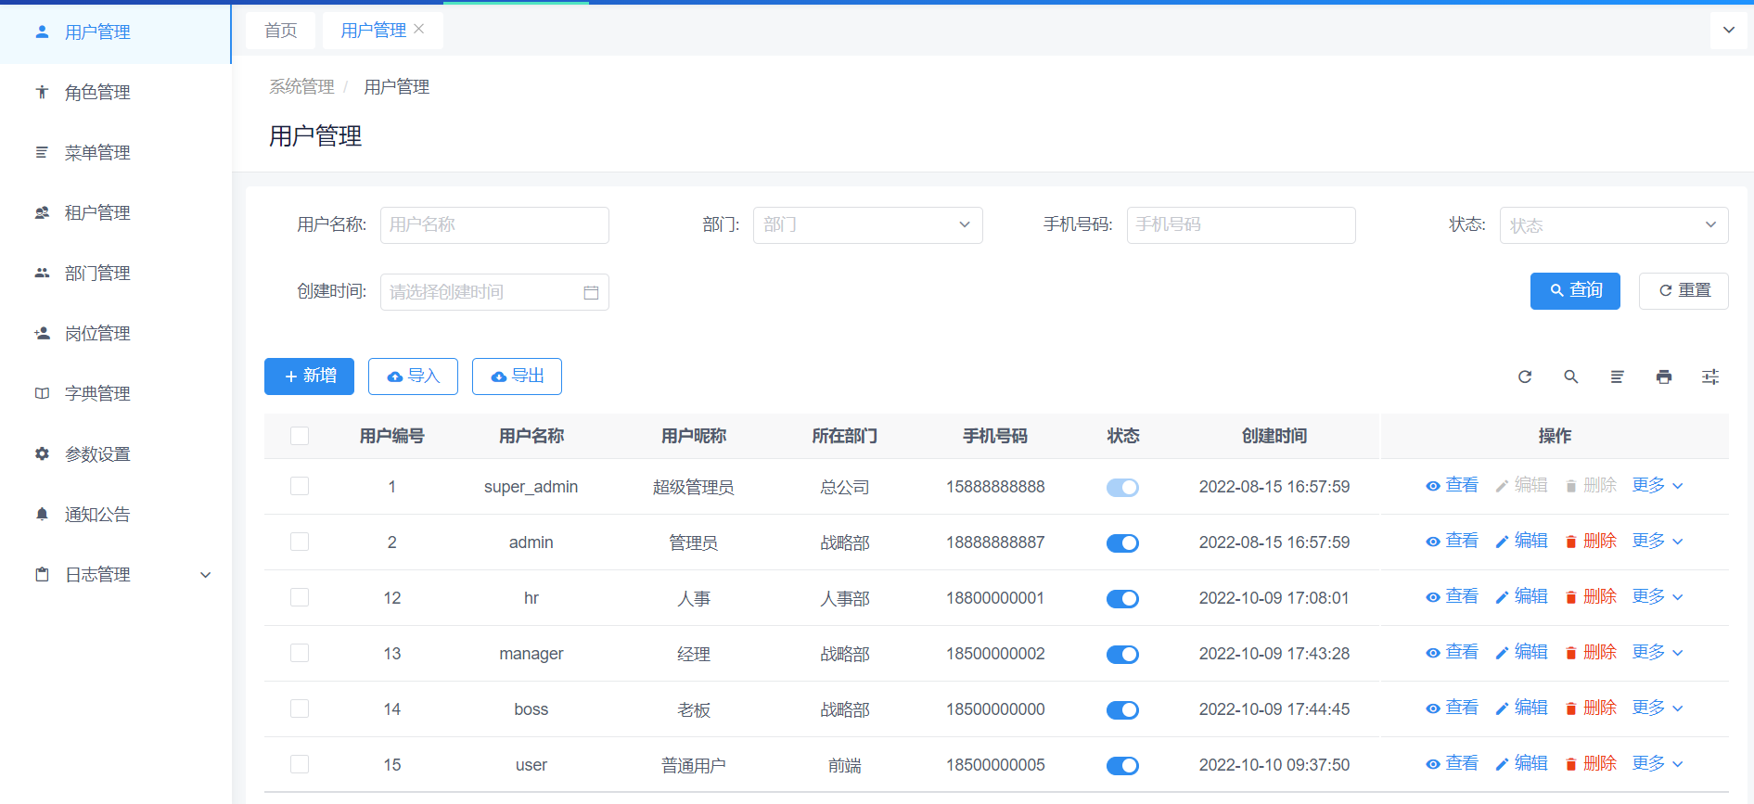Click the 岗位管理 sidebar icon

[42, 333]
